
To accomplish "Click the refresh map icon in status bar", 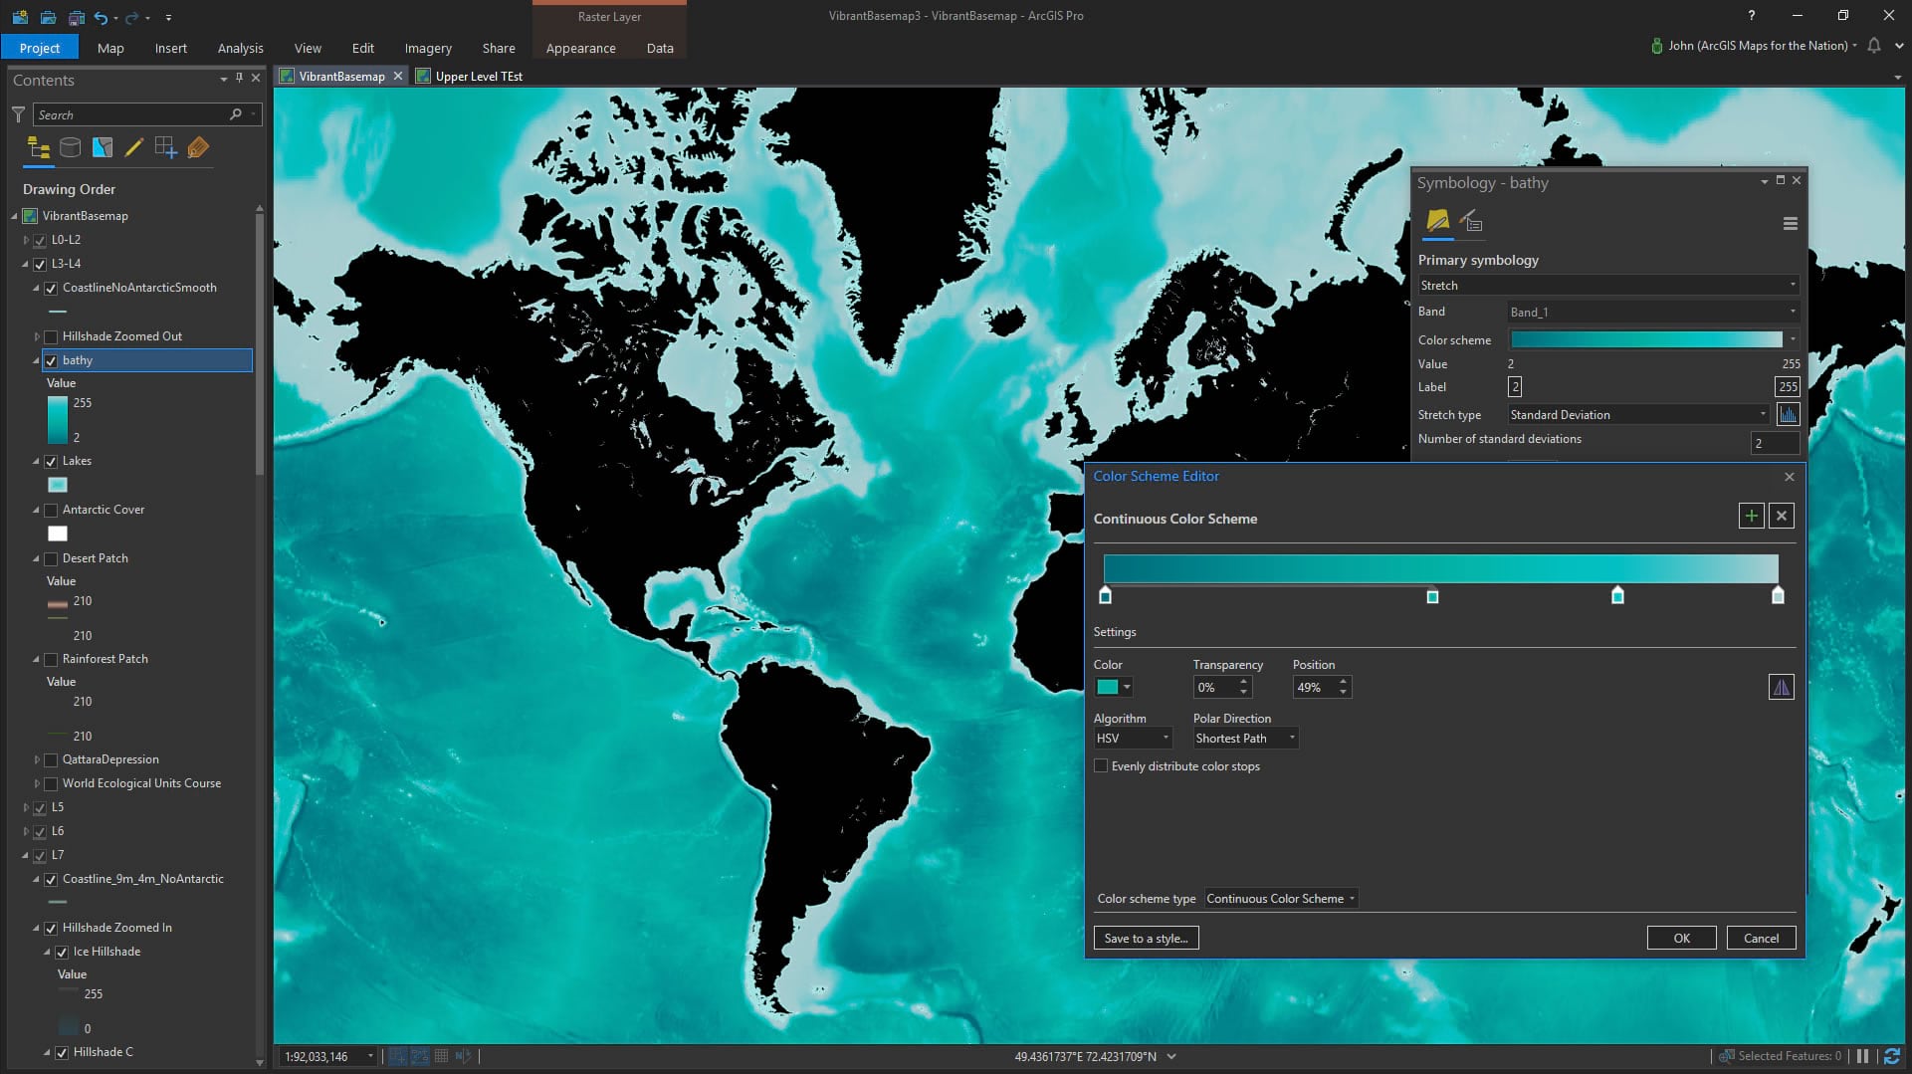I will pyautogui.click(x=1891, y=1056).
